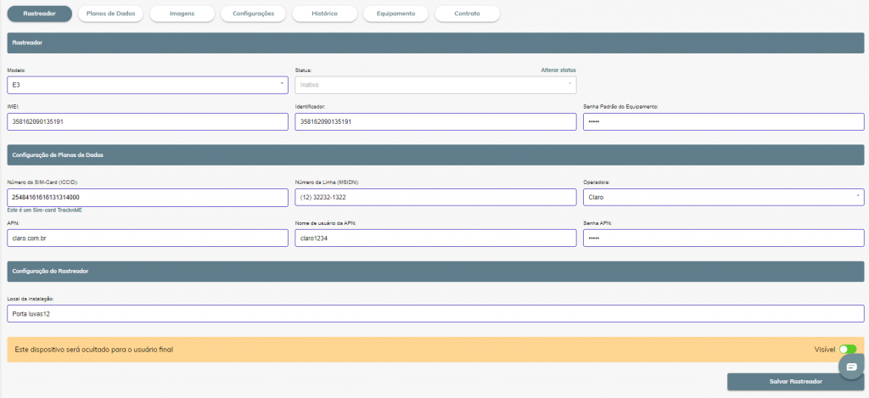
Task: Click the Configuração de Planos de Dados header
Action: click(435, 155)
